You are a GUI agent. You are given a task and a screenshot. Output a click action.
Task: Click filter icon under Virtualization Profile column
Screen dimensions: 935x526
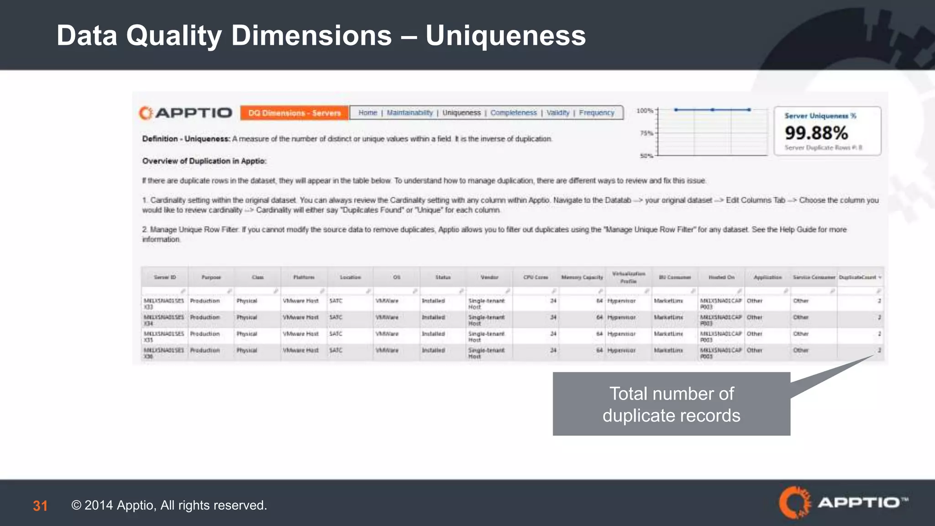click(647, 291)
